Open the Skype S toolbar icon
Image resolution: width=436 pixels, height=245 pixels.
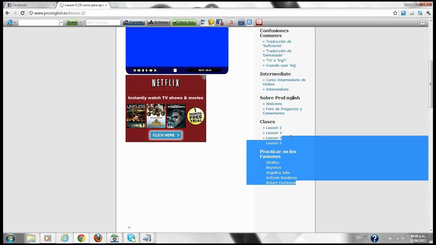(249, 22)
